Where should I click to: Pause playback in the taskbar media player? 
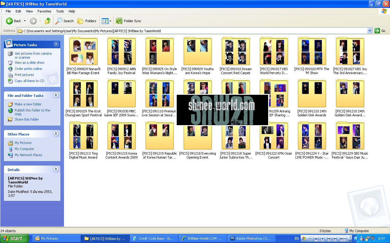pyautogui.click(x=316, y=239)
